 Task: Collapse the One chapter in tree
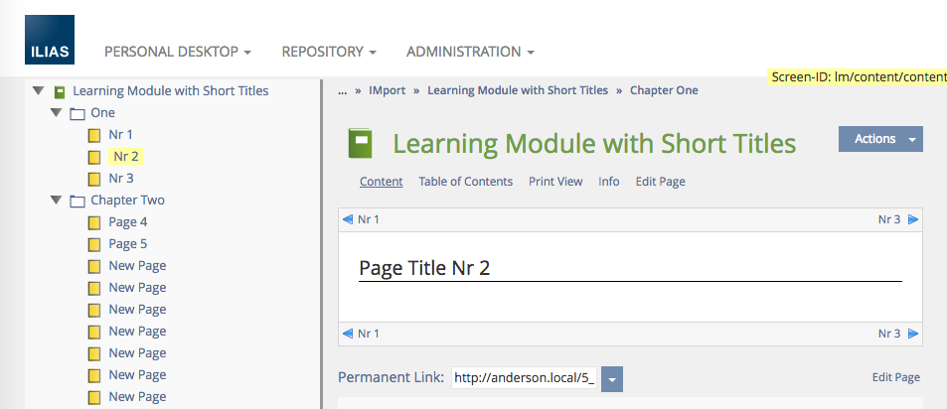pos(56,113)
